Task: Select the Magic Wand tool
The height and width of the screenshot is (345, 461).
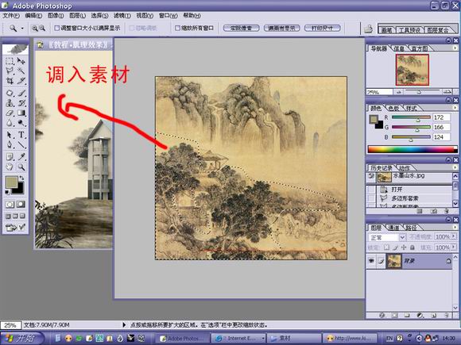Action: 21,71
